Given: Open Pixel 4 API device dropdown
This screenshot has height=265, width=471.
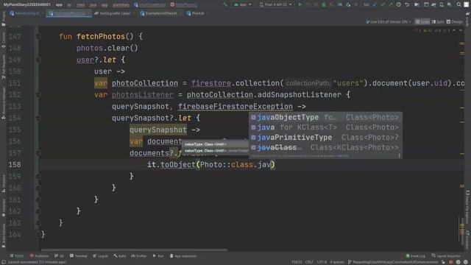Looking at the screenshot, I should (x=275, y=4).
